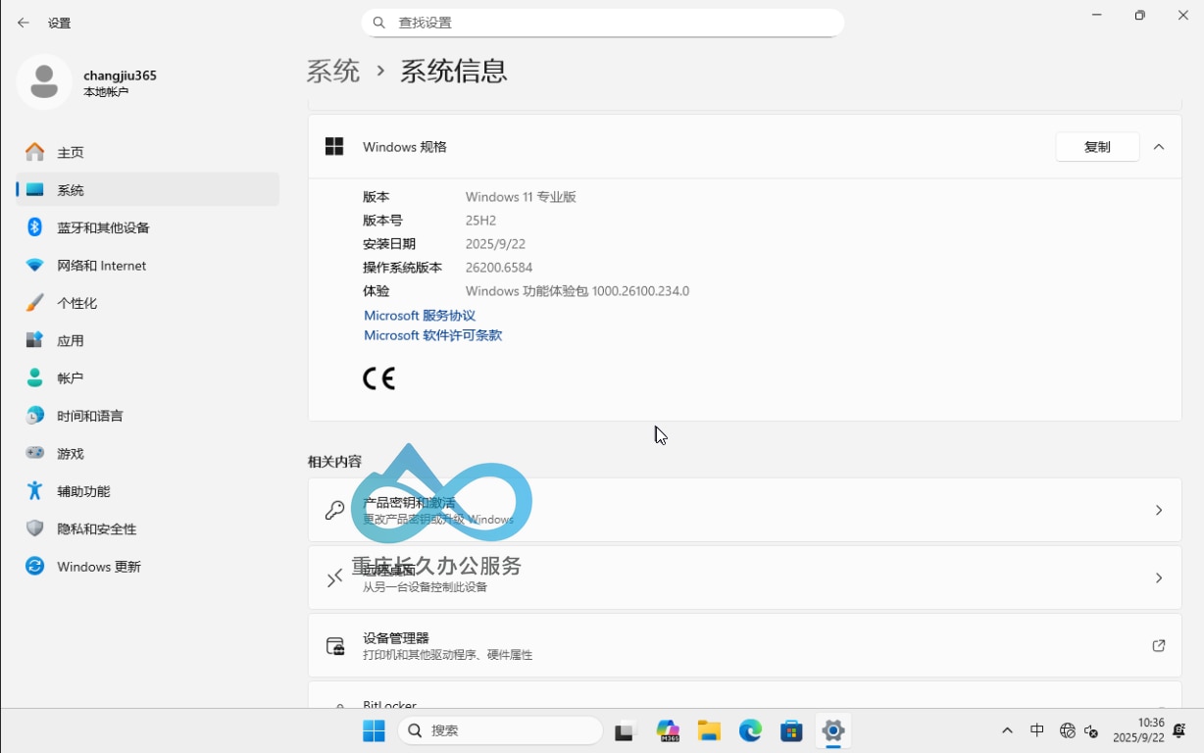The width and height of the screenshot is (1204, 753).
Task: Open clock showing 10:36 in tray
Action: click(x=1138, y=730)
